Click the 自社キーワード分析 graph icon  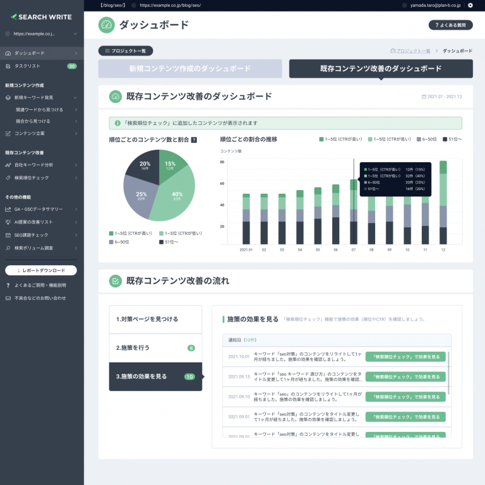(8, 165)
